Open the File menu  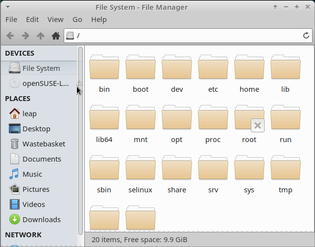click(x=11, y=20)
